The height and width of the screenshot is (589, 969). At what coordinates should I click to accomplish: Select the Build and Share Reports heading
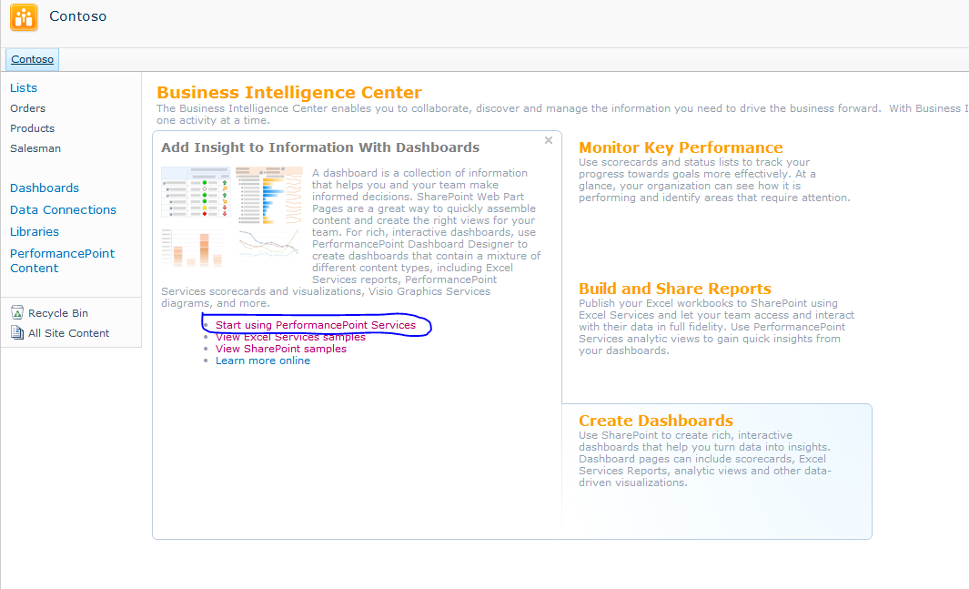tap(675, 289)
